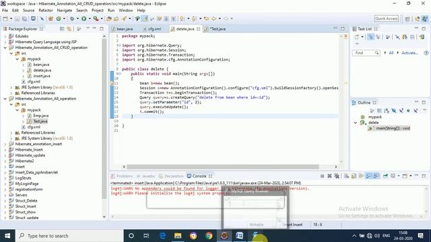The width and height of the screenshot is (431, 242).
Task: Click the Save icon in toolbar
Action: click(x=18, y=19)
